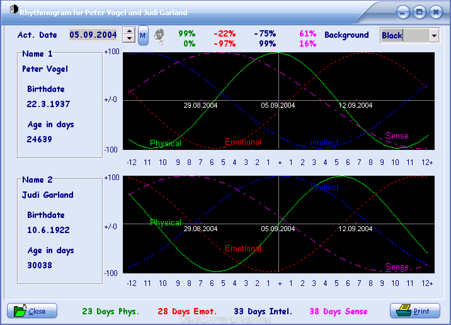Click the M button next to date
The width and height of the screenshot is (451, 325).
pos(143,35)
